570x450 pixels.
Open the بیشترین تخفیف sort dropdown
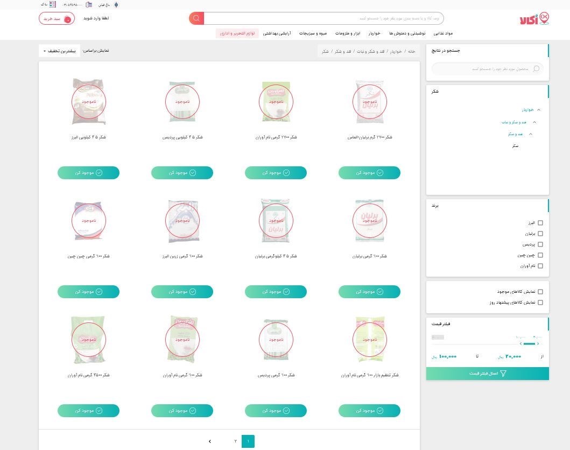coord(59,51)
